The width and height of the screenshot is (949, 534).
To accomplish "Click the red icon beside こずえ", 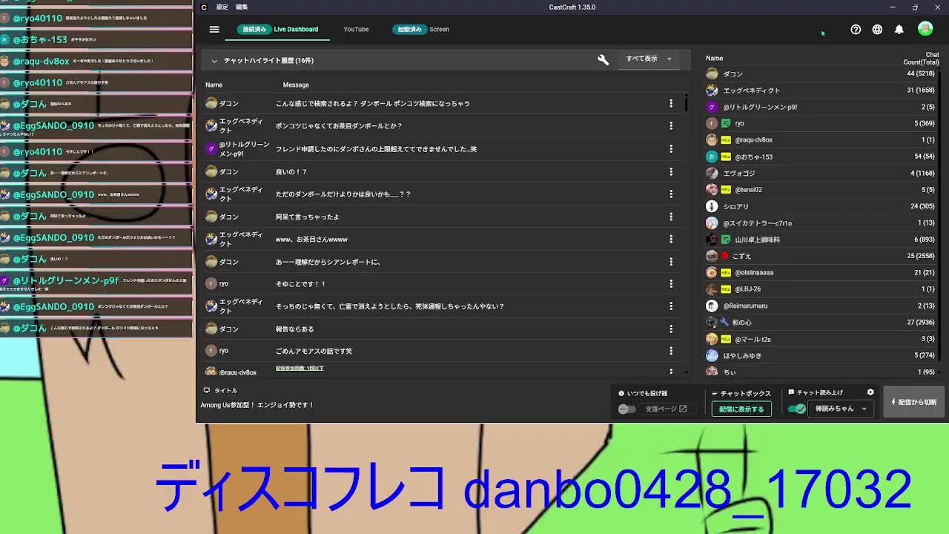I will (x=725, y=256).
